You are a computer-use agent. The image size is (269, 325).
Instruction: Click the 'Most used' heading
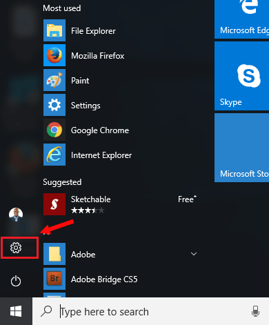[x=62, y=8]
